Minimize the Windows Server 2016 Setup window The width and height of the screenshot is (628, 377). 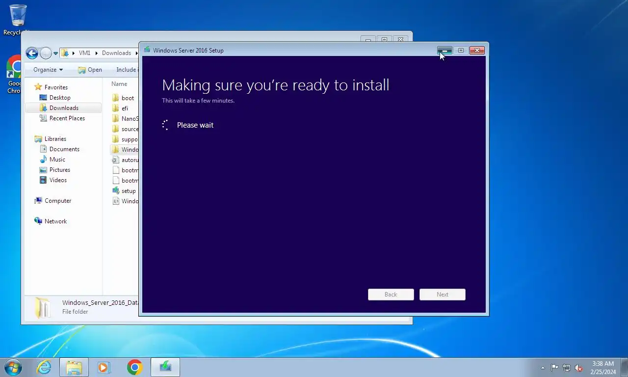[445, 50]
